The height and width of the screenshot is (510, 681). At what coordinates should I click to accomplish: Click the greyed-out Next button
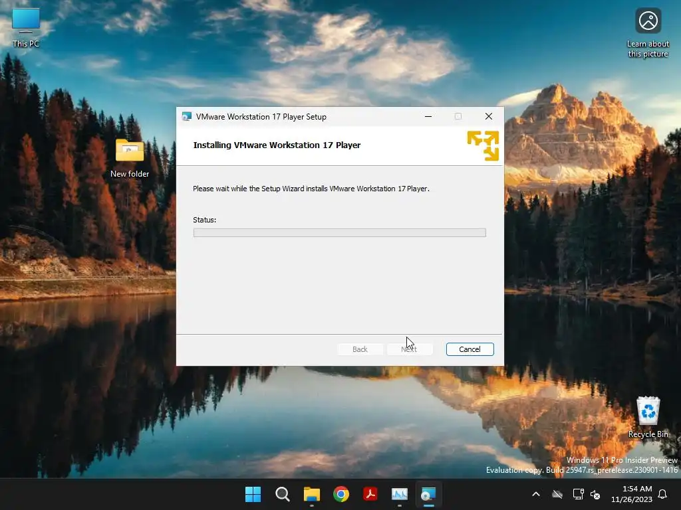(409, 349)
